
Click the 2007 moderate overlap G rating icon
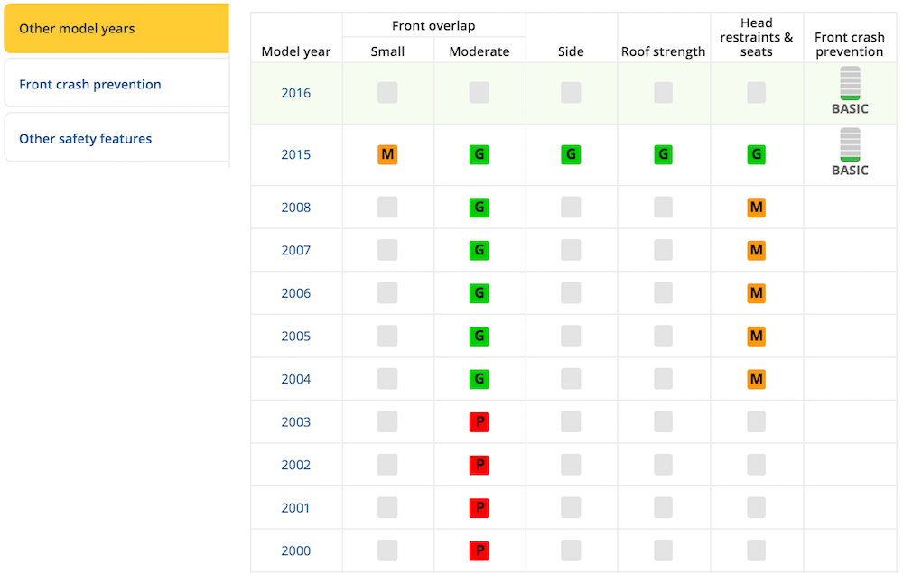pyautogui.click(x=479, y=250)
